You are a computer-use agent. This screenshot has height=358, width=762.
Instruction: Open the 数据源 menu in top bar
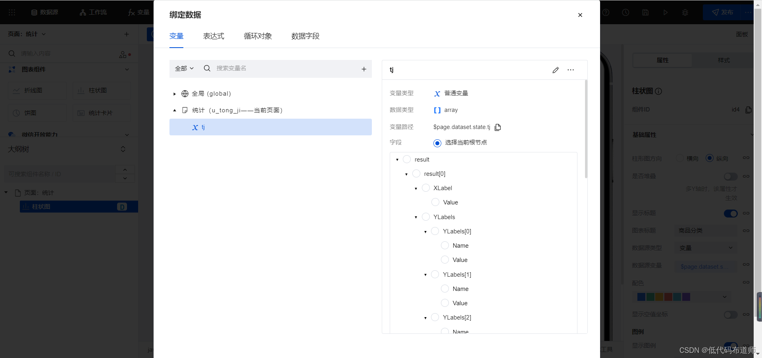[x=44, y=12]
